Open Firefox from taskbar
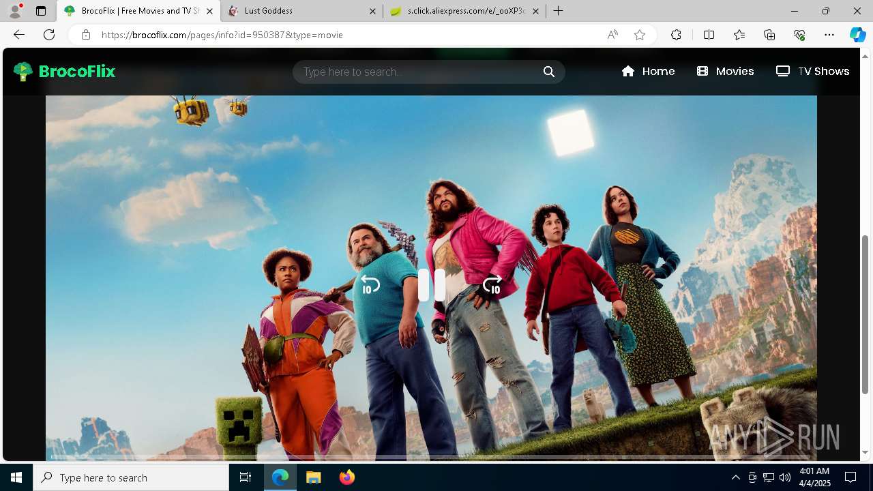 point(346,477)
